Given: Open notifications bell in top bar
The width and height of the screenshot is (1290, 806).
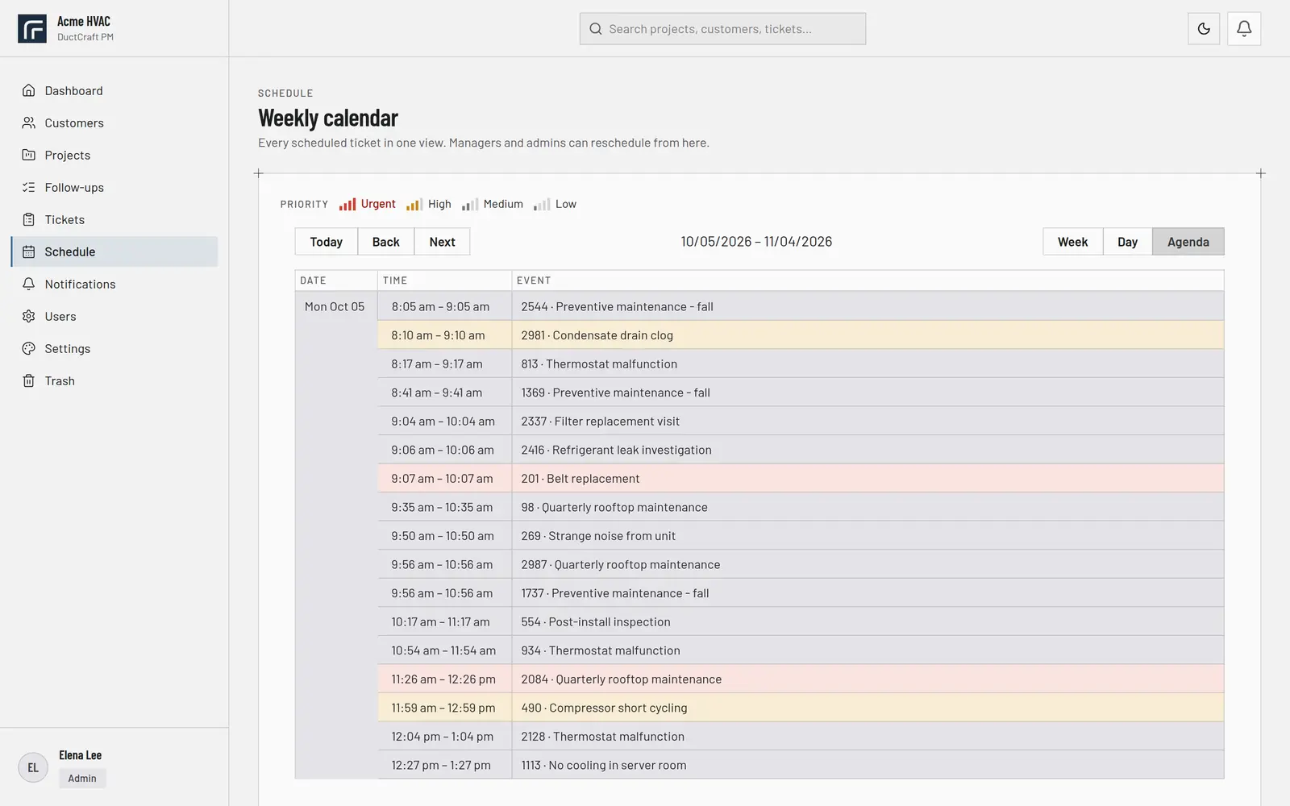Looking at the screenshot, I should [1244, 29].
